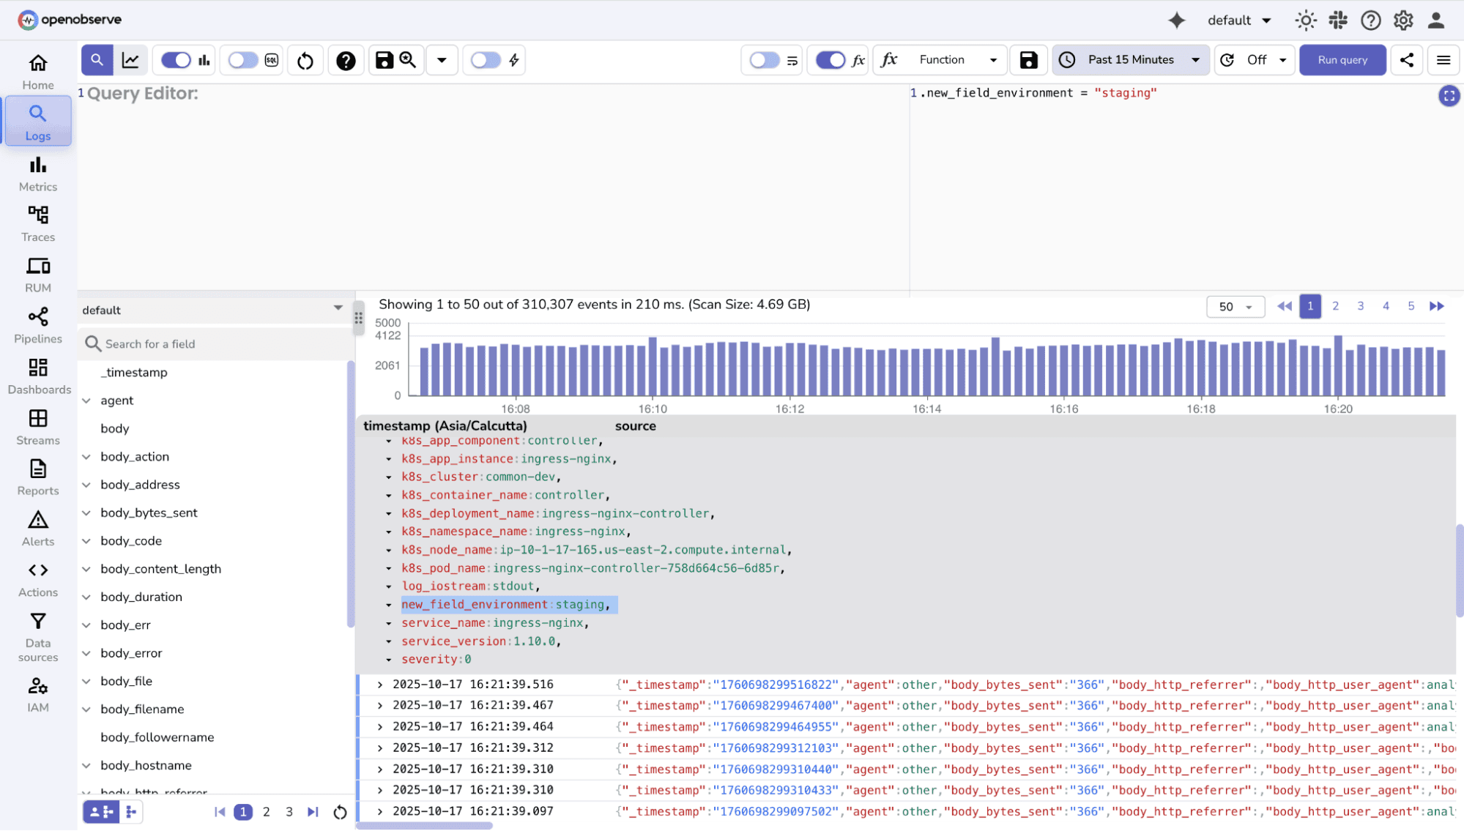
Task: Toggle SQL mode off switch
Action: (x=242, y=60)
